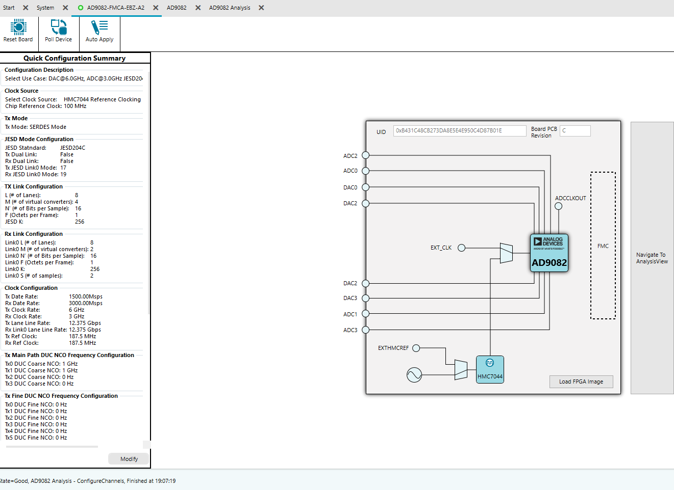674x490 pixels.
Task: Click the Reset Board icon
Action: click(18, 27)
